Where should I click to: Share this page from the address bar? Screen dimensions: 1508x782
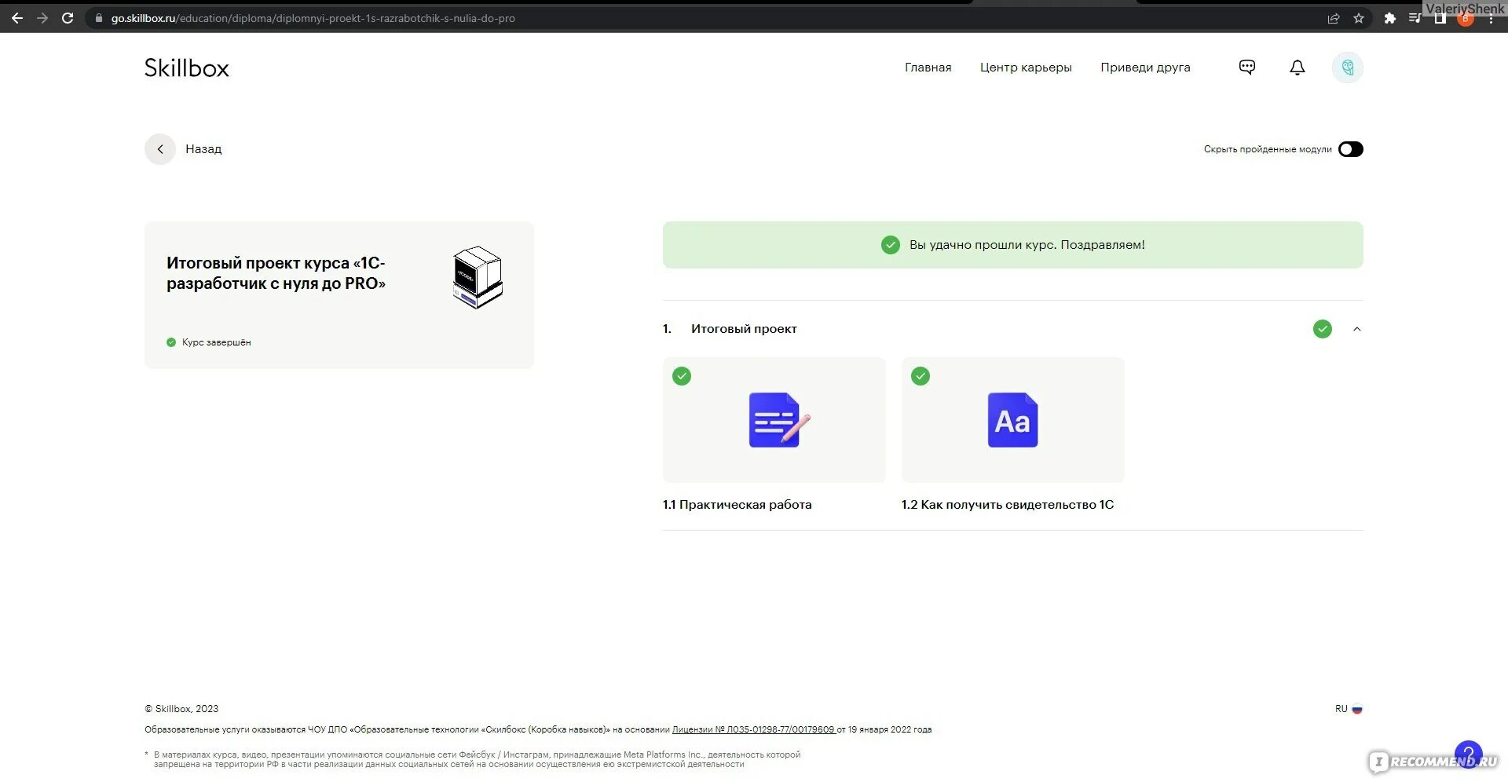pos(1334,18)
